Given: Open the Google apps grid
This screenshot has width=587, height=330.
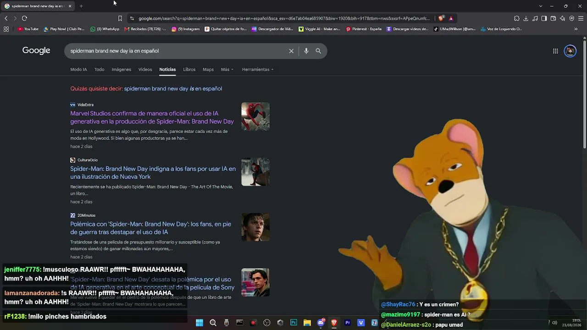Looking at the screenshot, I should click(555, 51).
